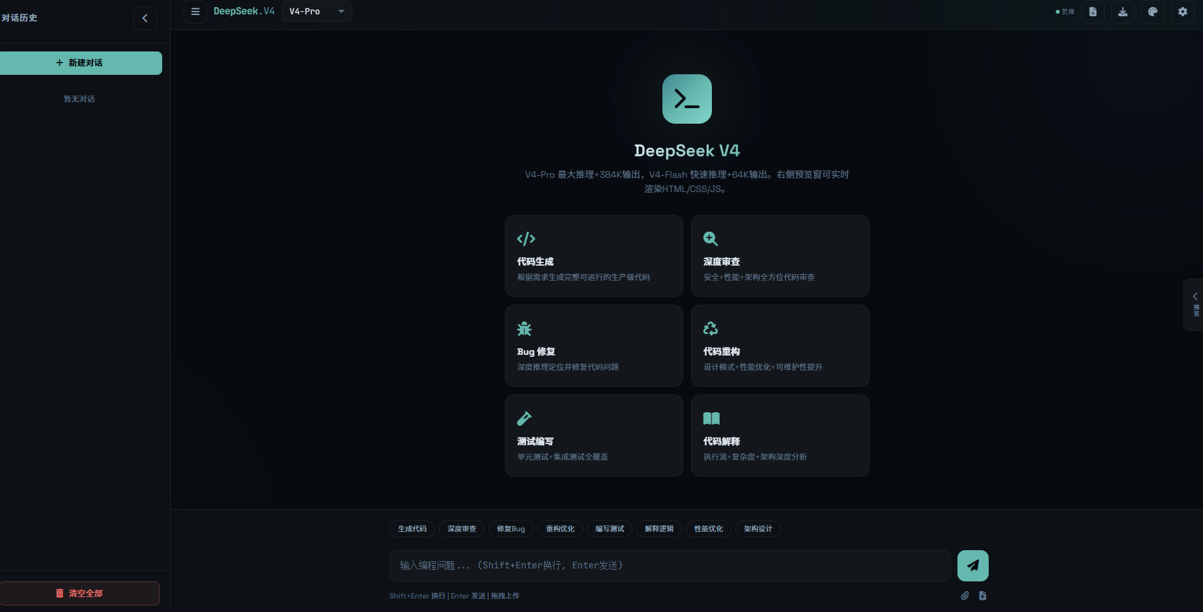1203x612 pixels.
Task: Click the file upload icon beside the paperclip
Action: click(983, 596)
